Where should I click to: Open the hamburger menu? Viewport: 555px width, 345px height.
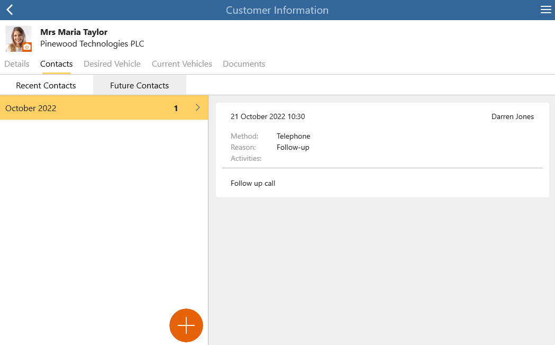[x=546, y=10]
